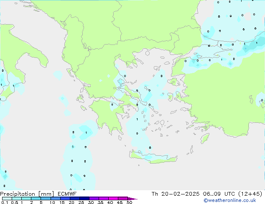Click the '06..09 UTC' time range
Screen dimensions: 265x204
[x=219, y=194]
